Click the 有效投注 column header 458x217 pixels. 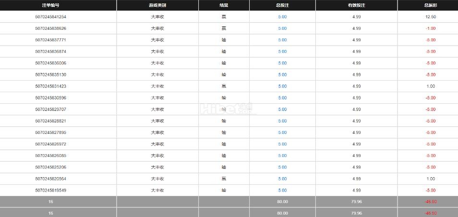[356, 5]
